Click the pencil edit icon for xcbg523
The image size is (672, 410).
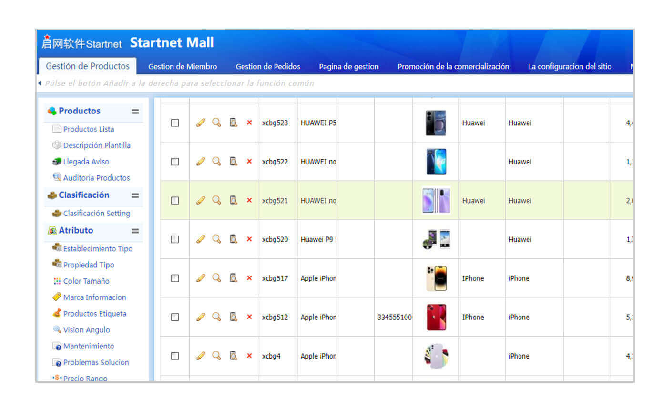click(201, 123)
